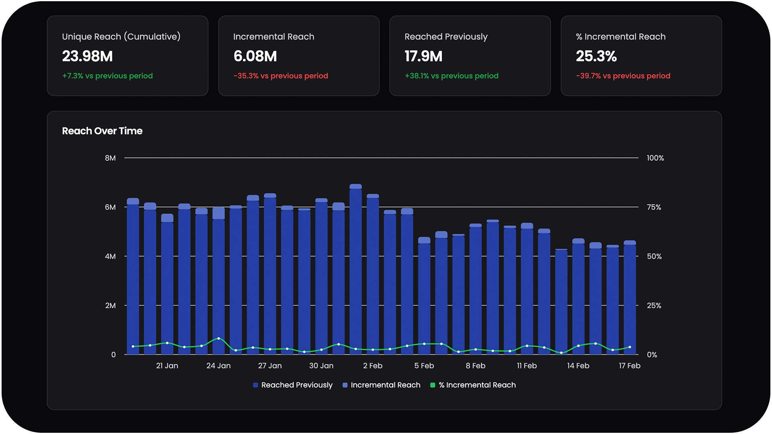The image size is (772, 434).
Task: Select the bar above 21 Jan
Action: pyautogui.click(x=167, y=281)
